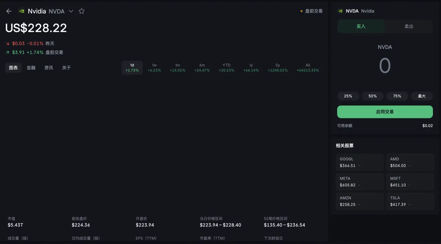Click the green 启用交易 button
This screenshot has height=244, width=441.
click(385, 112)
